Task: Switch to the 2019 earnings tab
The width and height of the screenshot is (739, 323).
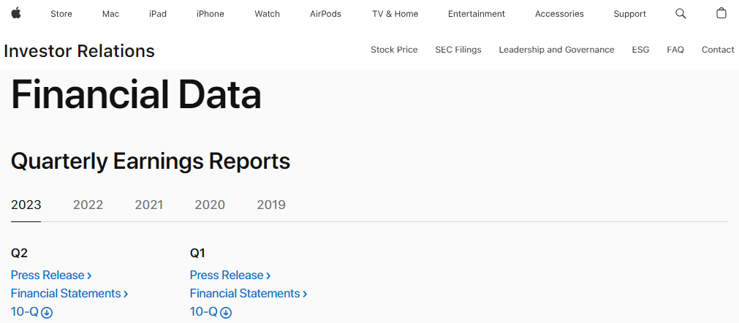Action: (271, 205)
